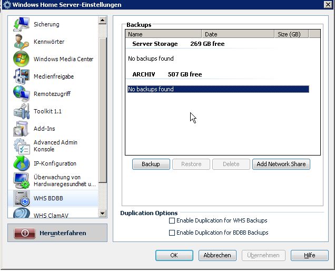The image size is (335, 271).
Task: Click the Herunterfahren shutdown button
Action: tap(57, 233)
